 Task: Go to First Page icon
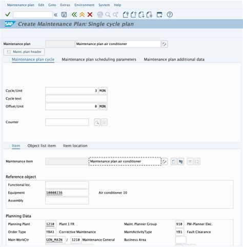click(x=126, y=14)
